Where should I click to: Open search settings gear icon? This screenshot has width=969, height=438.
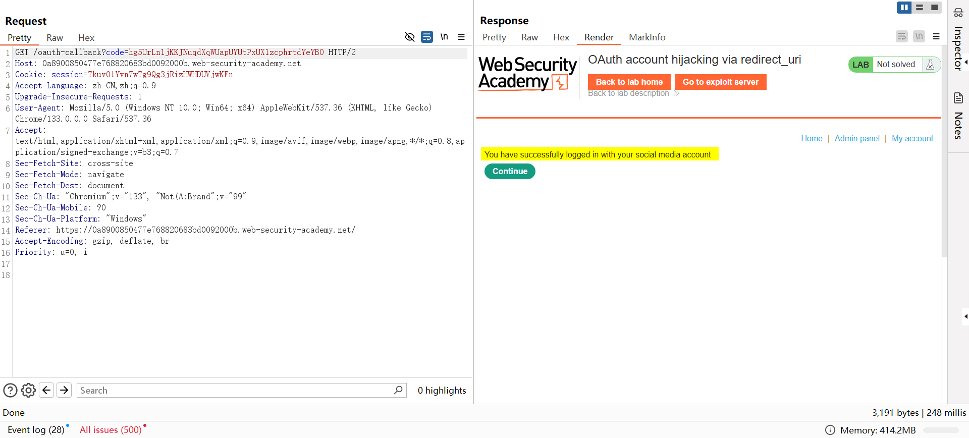(x=29, y=390)
